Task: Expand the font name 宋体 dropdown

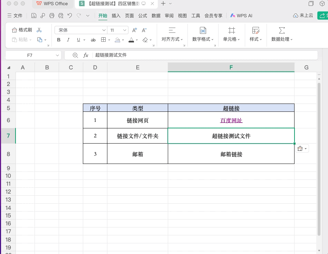Action: [x=104, y=30]
